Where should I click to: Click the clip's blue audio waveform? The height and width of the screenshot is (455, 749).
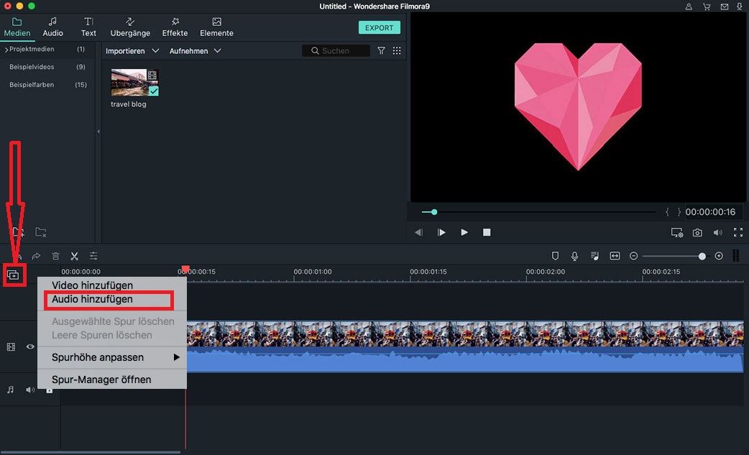point(465,360)
